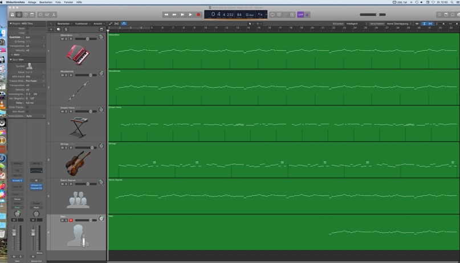Click the Stereo output slot
This screenshot has height=263, width=460.
click(17, 199)
